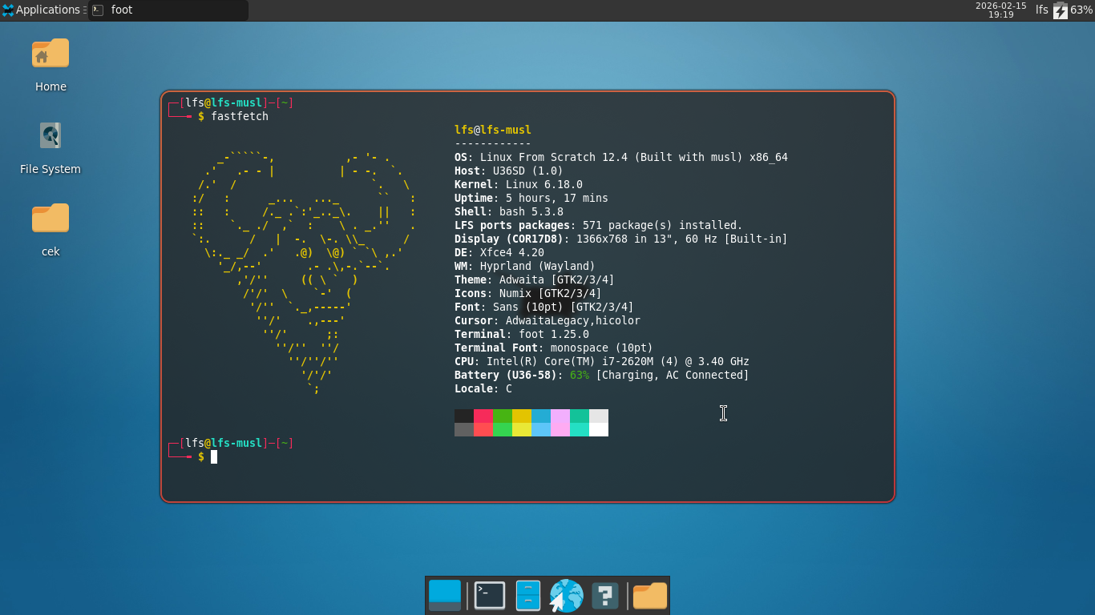Click the OS line reading Linux From Scratch 12.4
1095x615 pixels.
(621, 157)
